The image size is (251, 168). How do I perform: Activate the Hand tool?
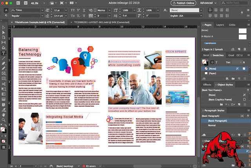click(x=4, y=115)
